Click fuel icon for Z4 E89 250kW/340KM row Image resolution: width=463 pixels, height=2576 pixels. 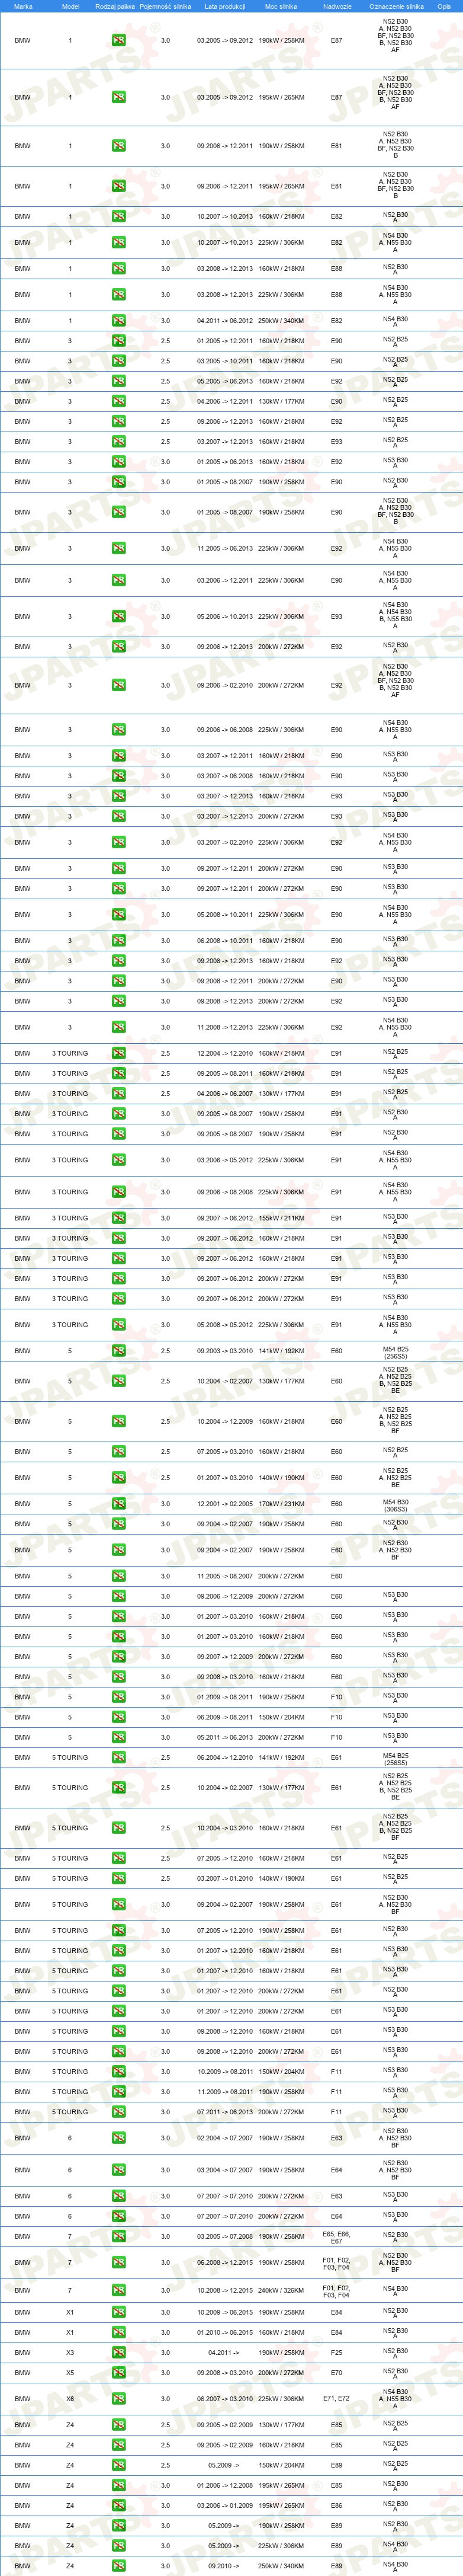click(118, 2566)
